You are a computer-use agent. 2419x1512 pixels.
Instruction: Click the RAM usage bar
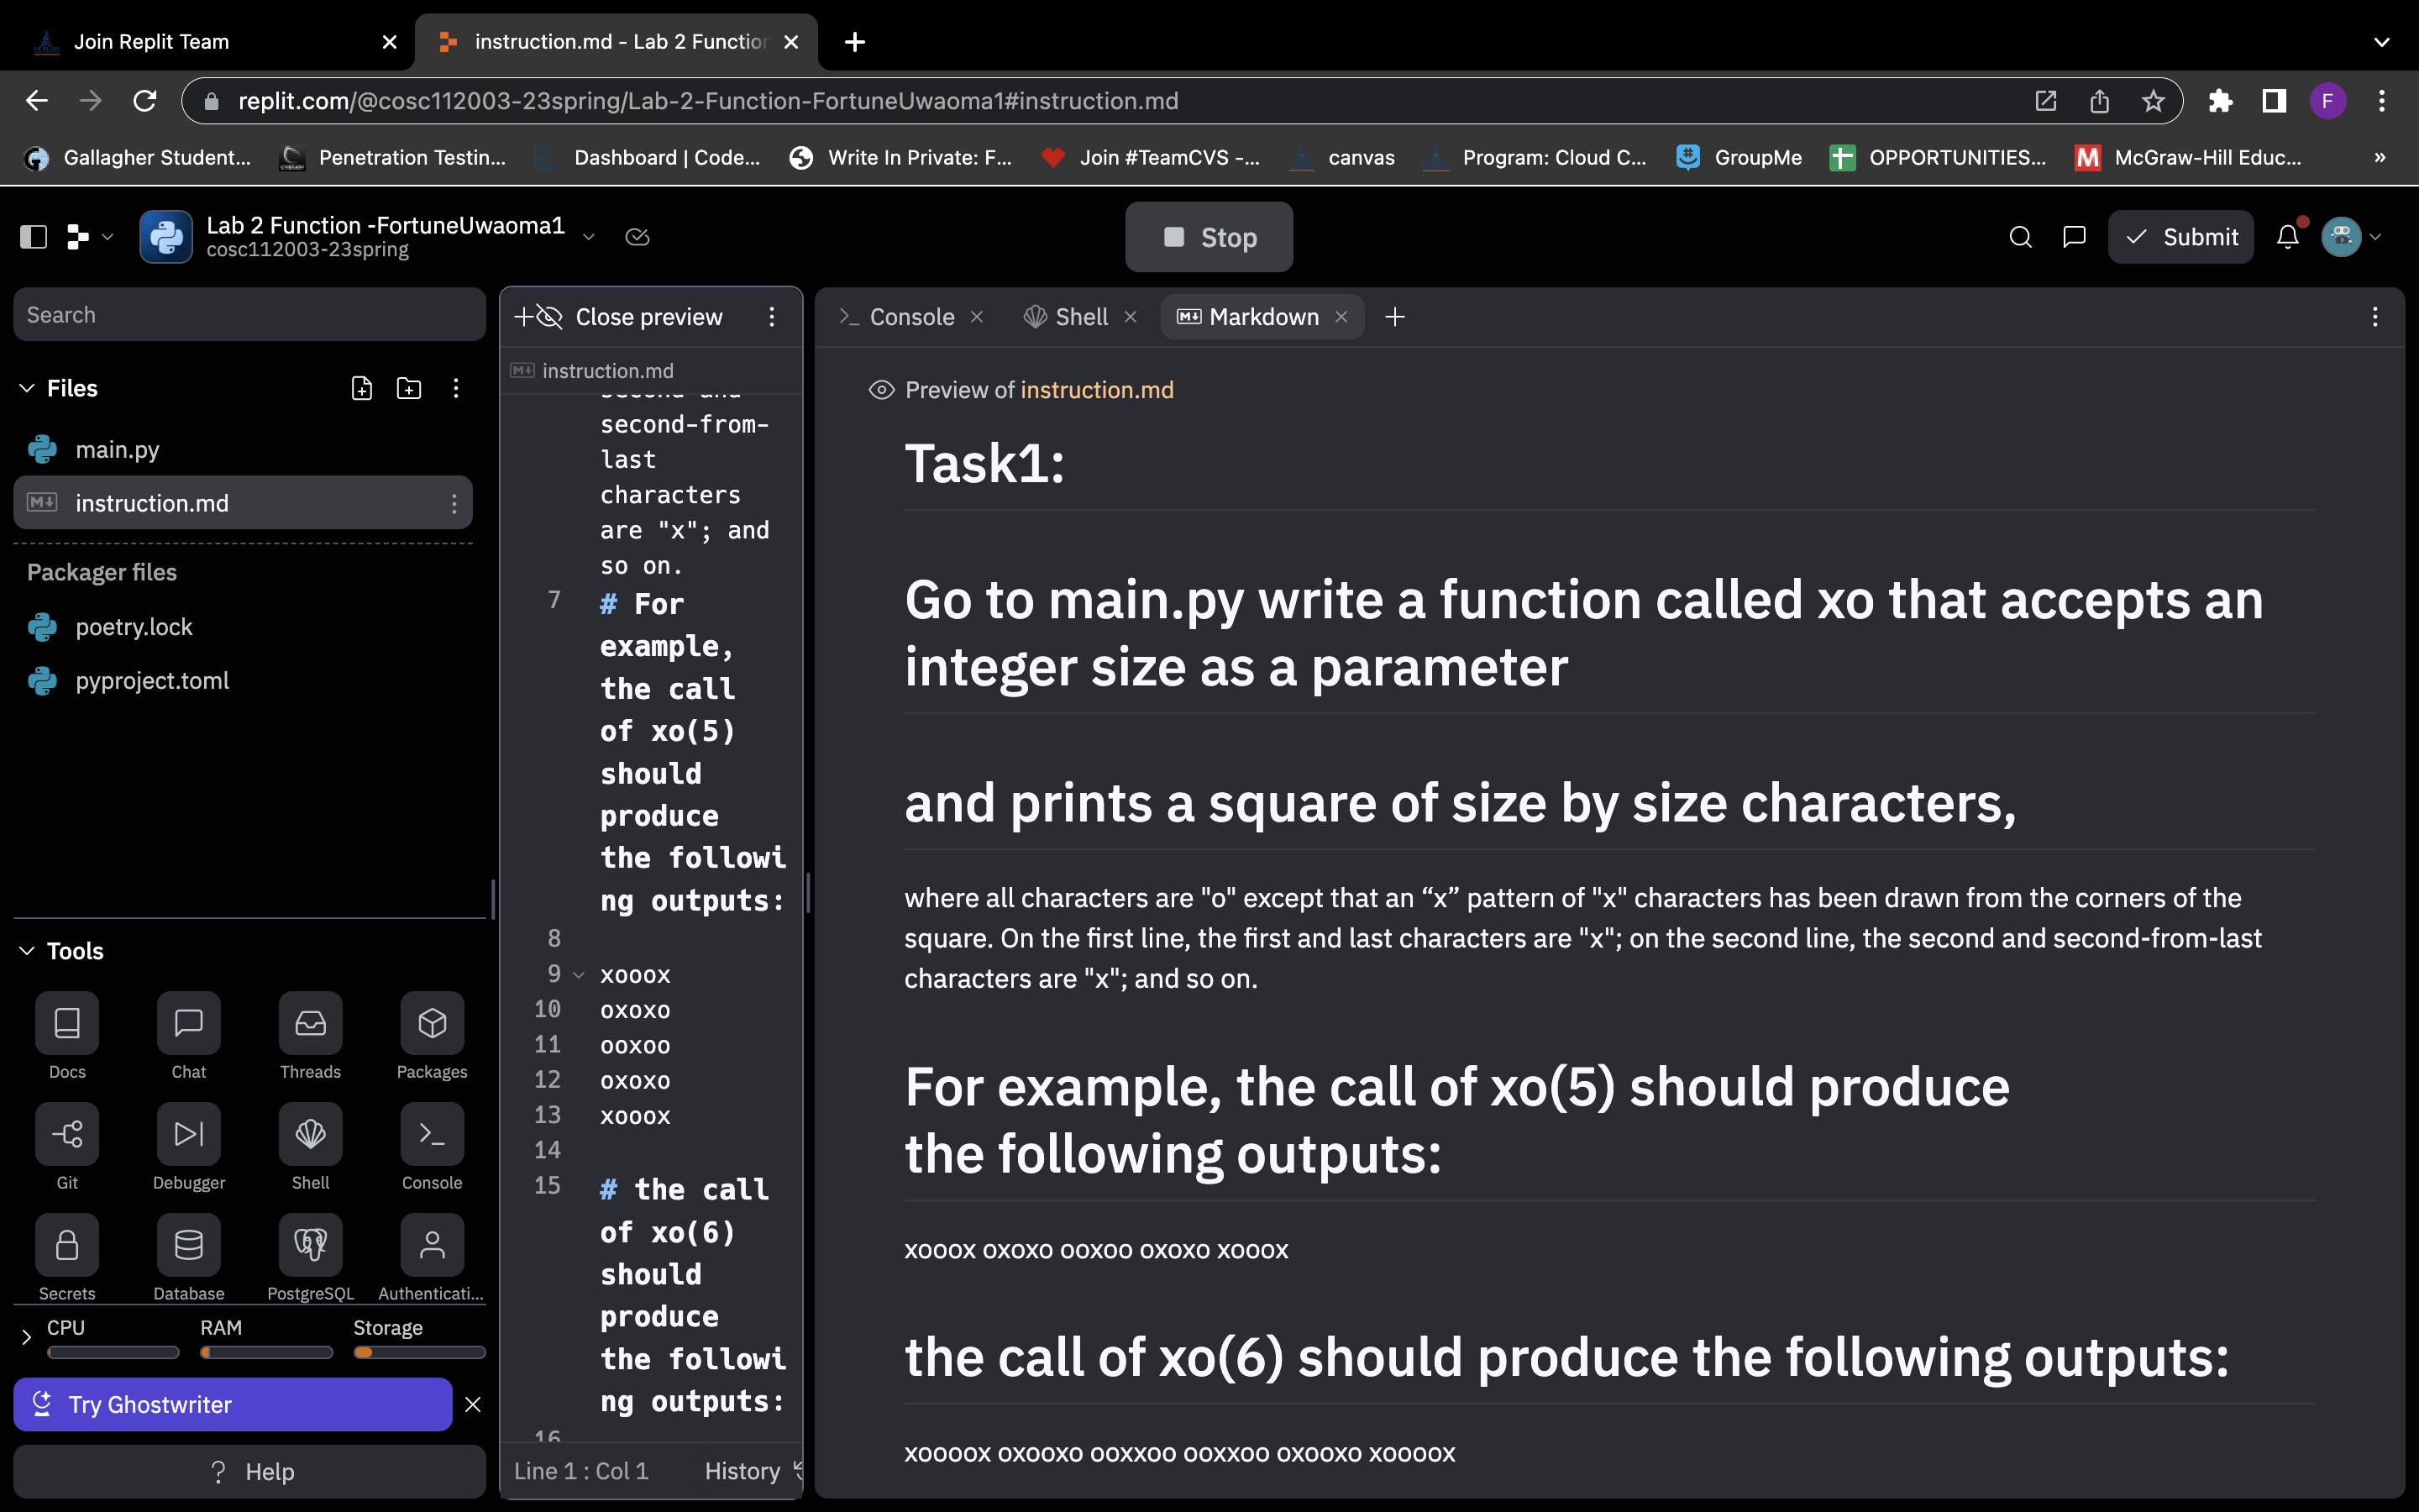coord(266,1352)
